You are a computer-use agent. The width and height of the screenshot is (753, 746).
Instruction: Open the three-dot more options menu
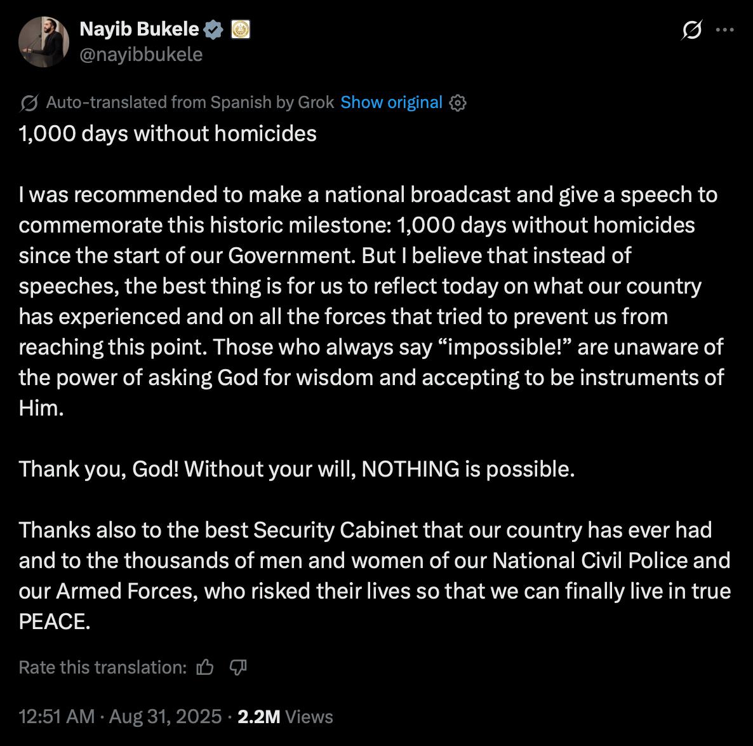pos(724,30)
